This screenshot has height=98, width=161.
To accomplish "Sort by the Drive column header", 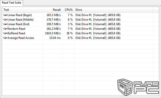I will pyautogui.click(x=113, y=10).
